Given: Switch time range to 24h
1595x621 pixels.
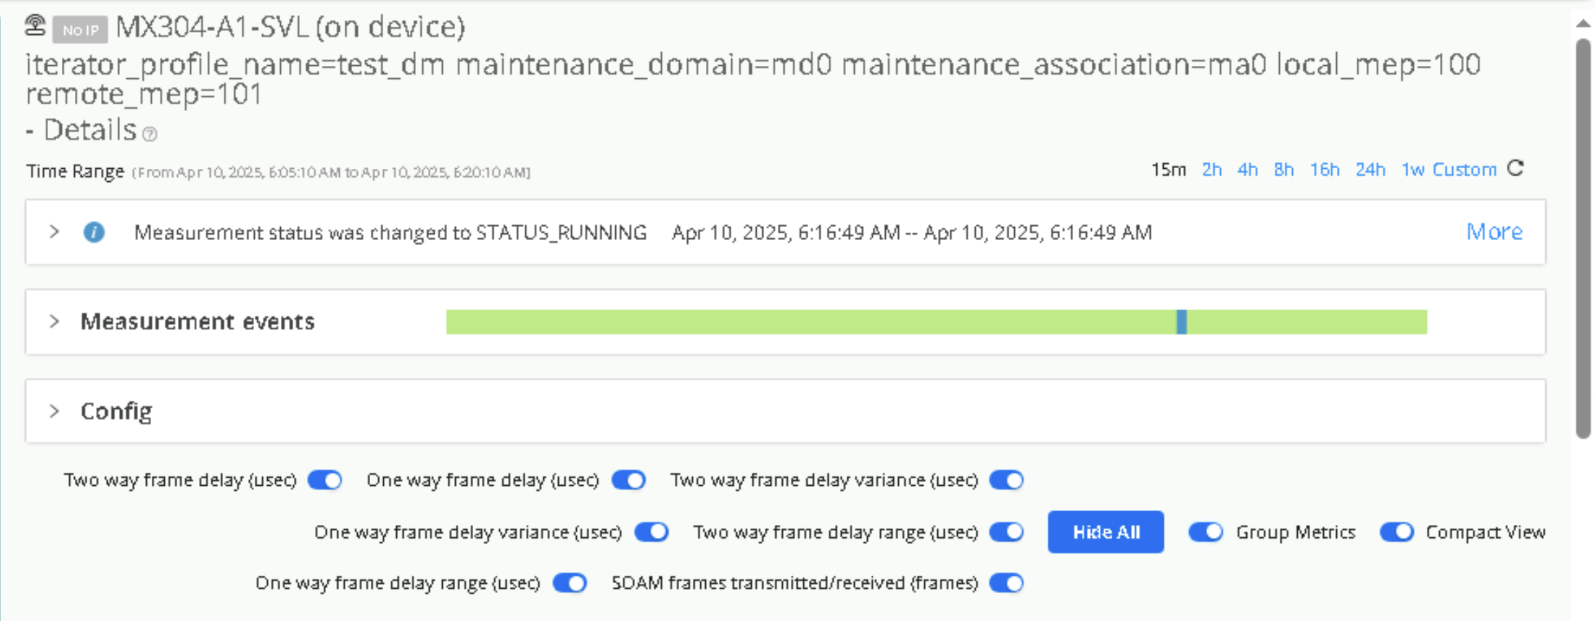Looking at the screenshot, I should click(x=1370, y=169).
